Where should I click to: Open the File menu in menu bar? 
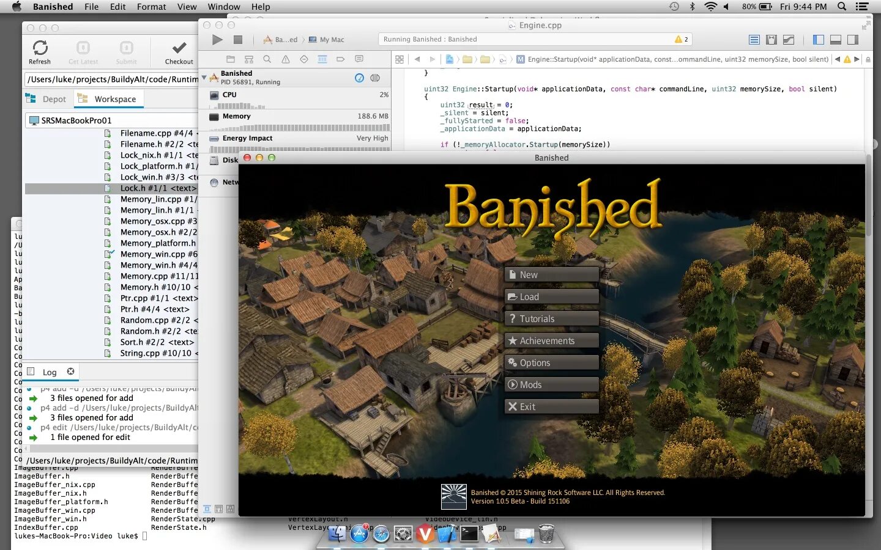click(92, 7)
